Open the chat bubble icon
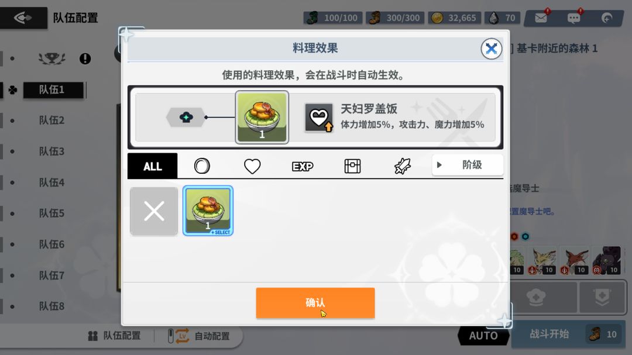Image resolution: width=632 pixels, height=355 pixels. 573,18
